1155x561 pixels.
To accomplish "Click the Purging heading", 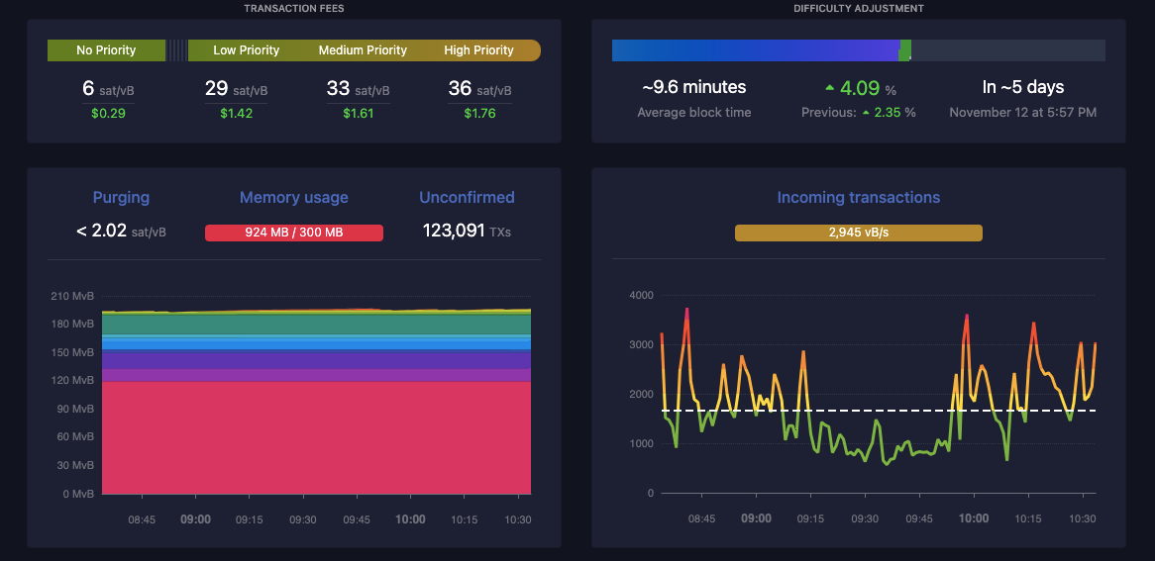I will click(x=121, y=198).
